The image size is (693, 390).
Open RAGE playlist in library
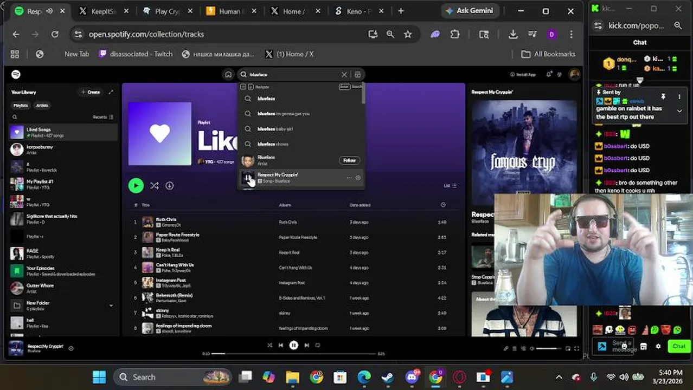click(63, 253)
